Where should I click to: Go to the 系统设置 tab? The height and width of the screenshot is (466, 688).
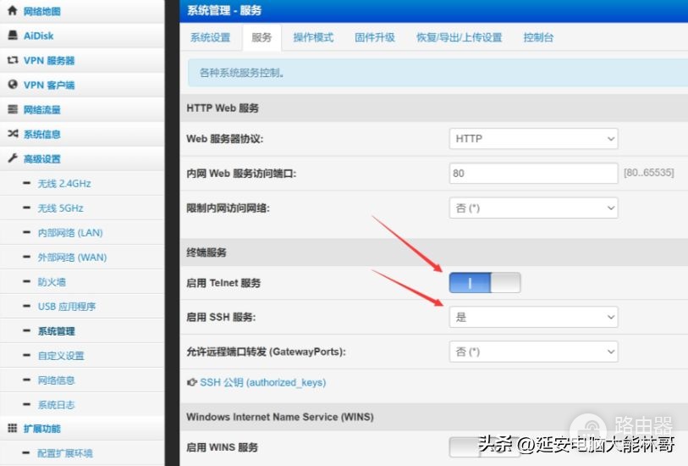[x=210, y=37]
